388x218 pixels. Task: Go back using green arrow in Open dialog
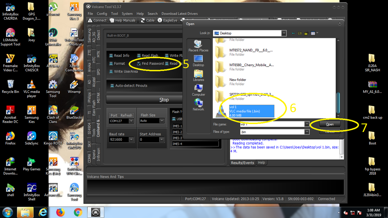coord(293,33)
